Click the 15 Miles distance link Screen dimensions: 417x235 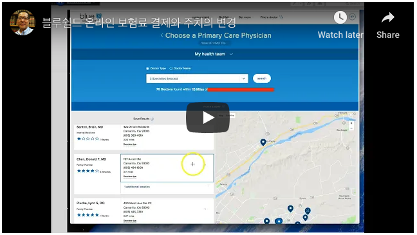[x=198, y=89]
